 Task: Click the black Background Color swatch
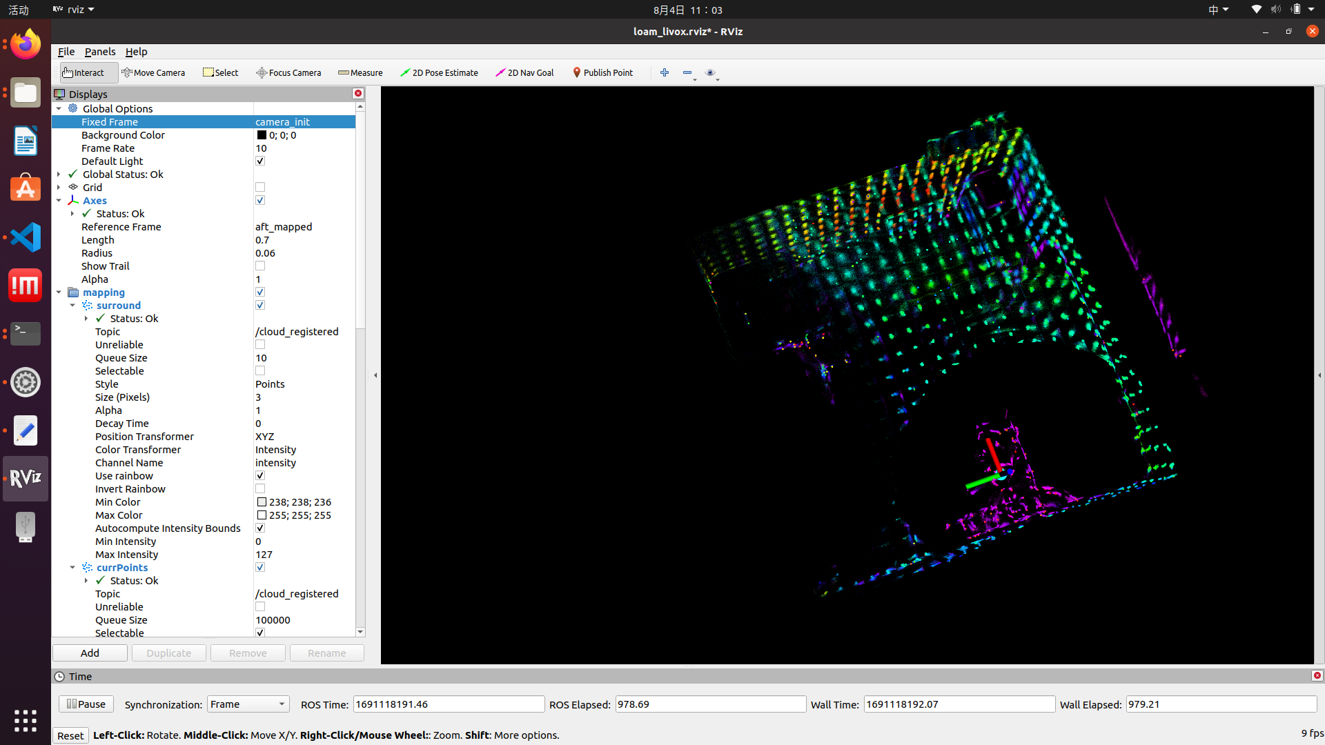click(x=262, y=135)
